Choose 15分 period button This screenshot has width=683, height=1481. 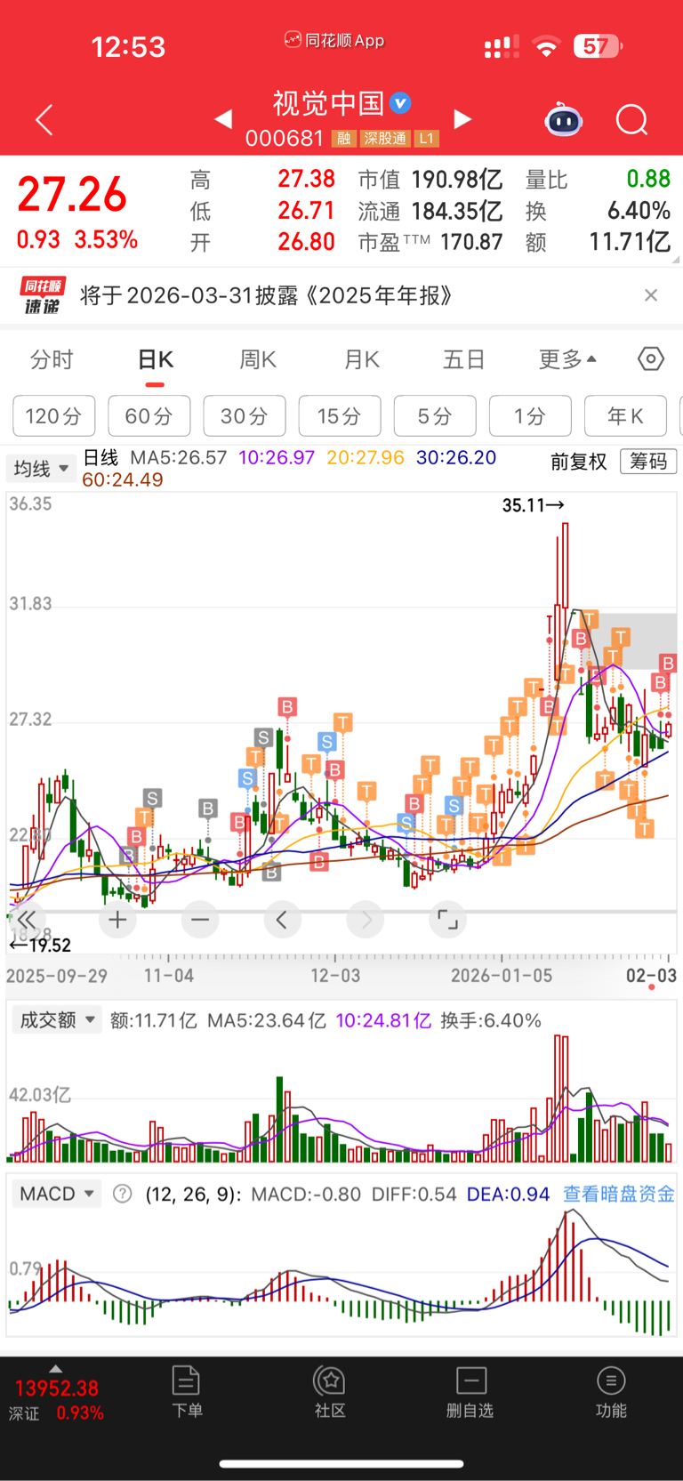pos(340,415)
